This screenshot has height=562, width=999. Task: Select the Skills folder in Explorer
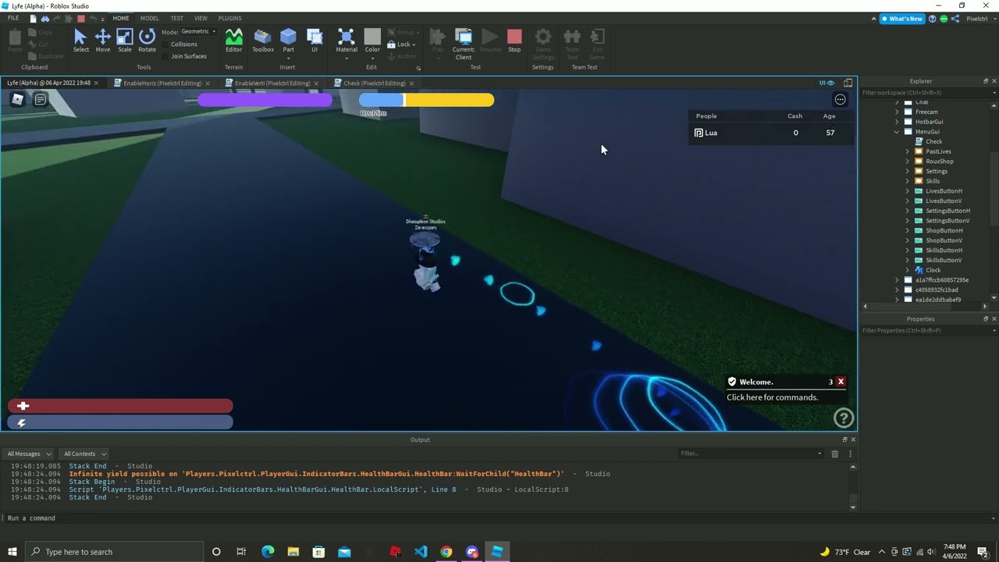[x=932, y=181]
